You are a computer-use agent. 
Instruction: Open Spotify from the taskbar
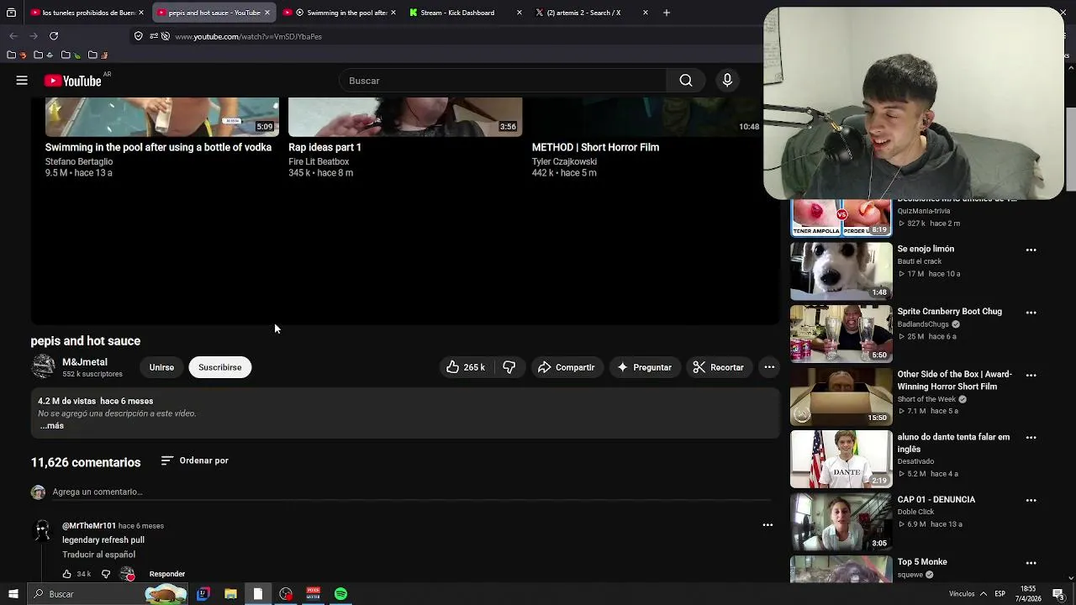(x=340, y=594)
